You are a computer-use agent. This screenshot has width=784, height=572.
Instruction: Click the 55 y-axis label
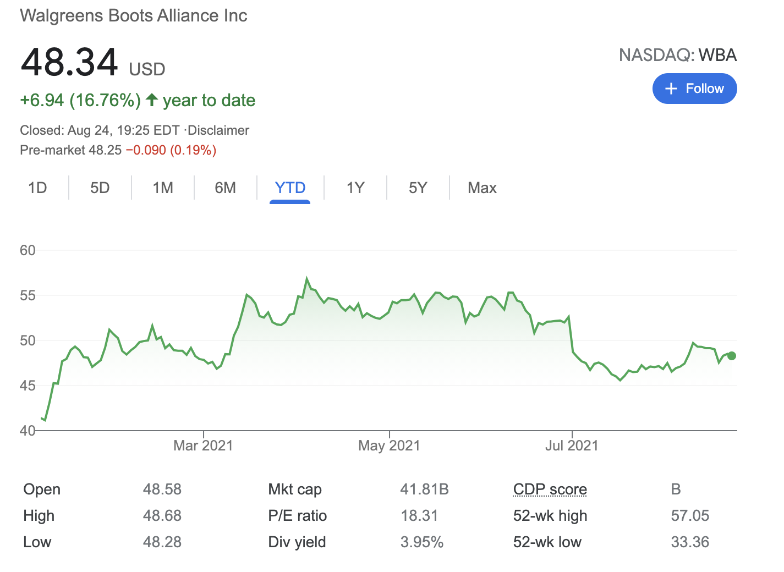point(28,295)
